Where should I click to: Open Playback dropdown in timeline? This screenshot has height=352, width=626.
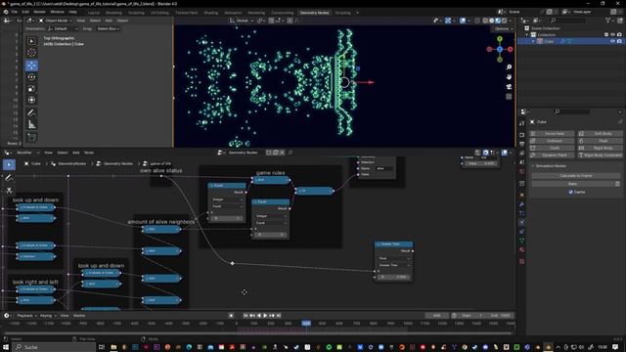coord(26,316)
